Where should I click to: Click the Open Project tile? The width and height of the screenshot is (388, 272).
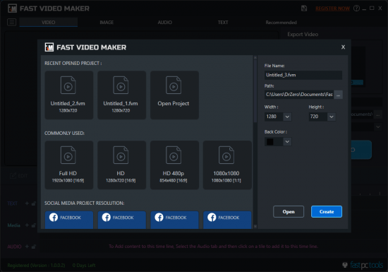point(174,95)
